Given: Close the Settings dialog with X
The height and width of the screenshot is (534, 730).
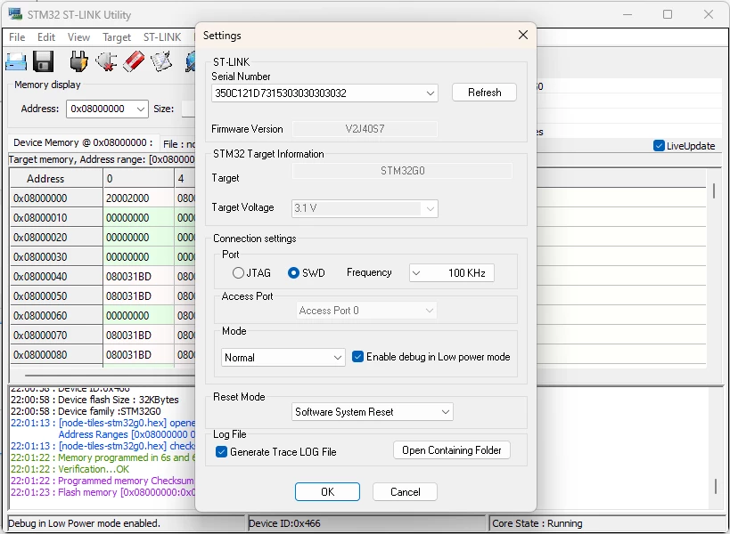Looking at the screenshot, I should tap(523, 35).
